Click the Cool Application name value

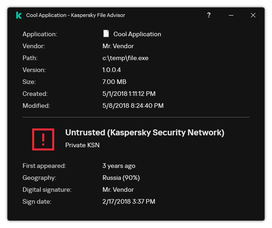137,34
